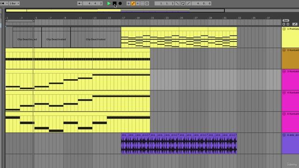Select the deactivated clip starting at bar 2

pos(27,37)
